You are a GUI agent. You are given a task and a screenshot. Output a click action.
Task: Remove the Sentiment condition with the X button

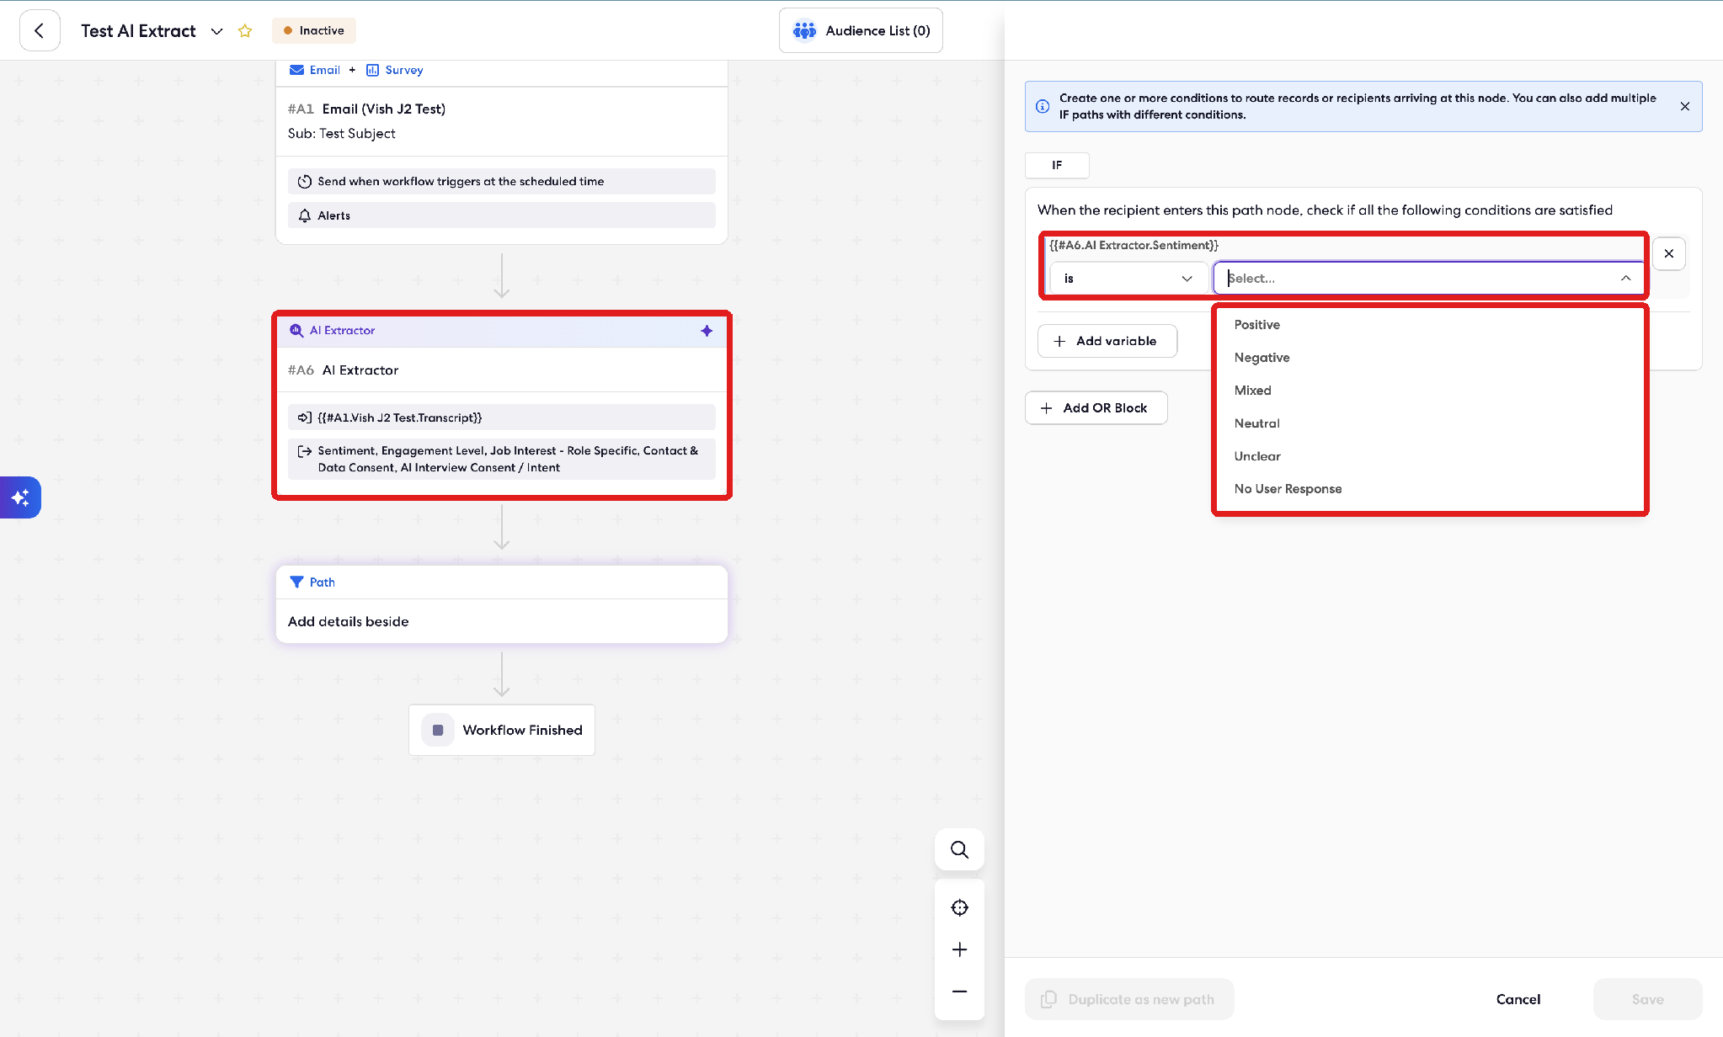pyautogui.click(x=1669, y=253)
